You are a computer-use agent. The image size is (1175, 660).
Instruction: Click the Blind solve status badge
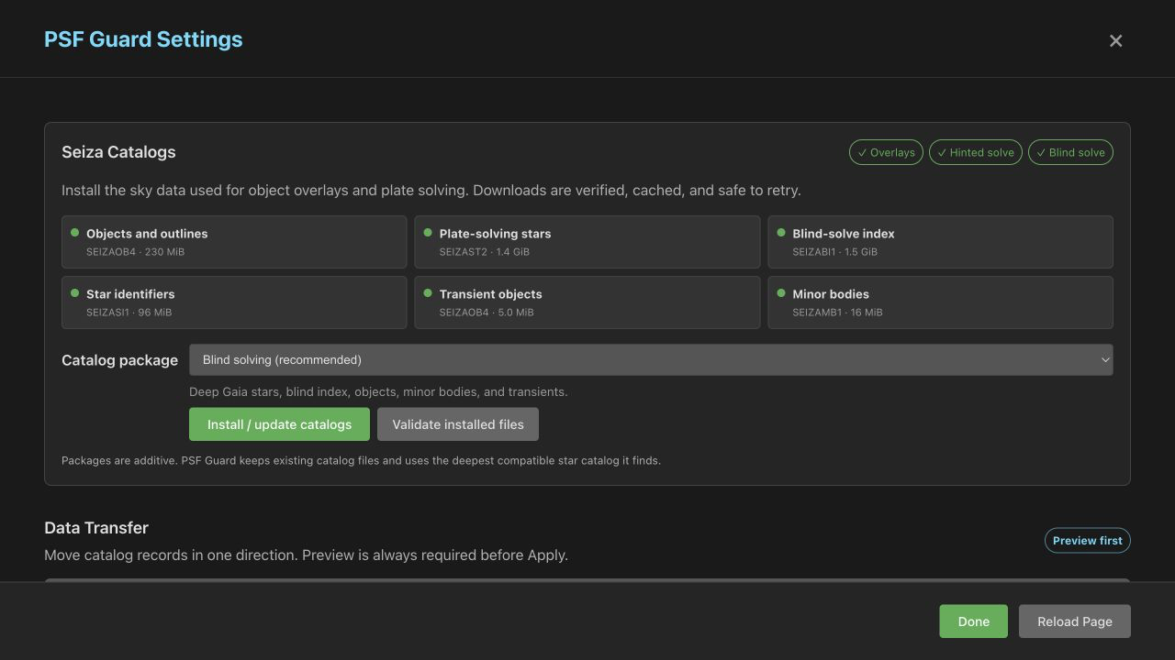[x=1070, y=152]
